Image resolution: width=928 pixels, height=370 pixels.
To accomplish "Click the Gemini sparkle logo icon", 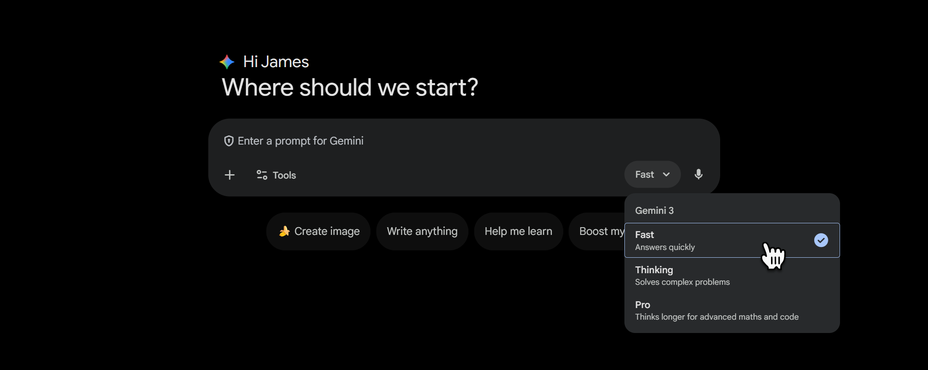I will coord(227,62).
